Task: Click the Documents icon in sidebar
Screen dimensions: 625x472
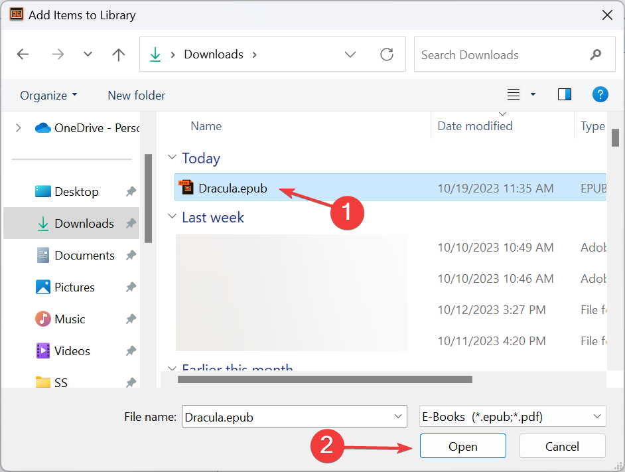Action: tap(42, 255)
